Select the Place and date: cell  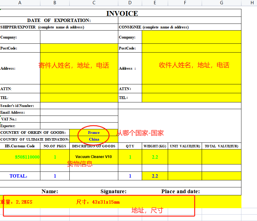pyautogui.click(x=181, y=192)
